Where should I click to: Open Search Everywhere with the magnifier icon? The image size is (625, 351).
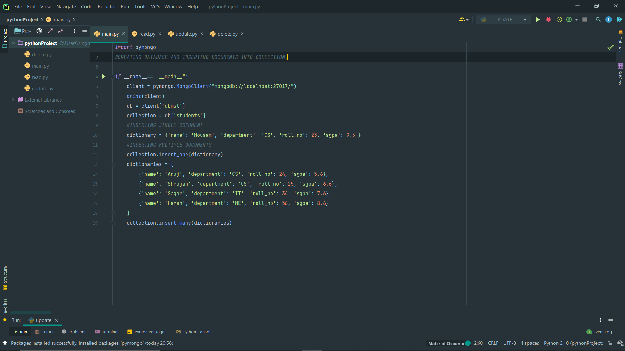(598, 19)
